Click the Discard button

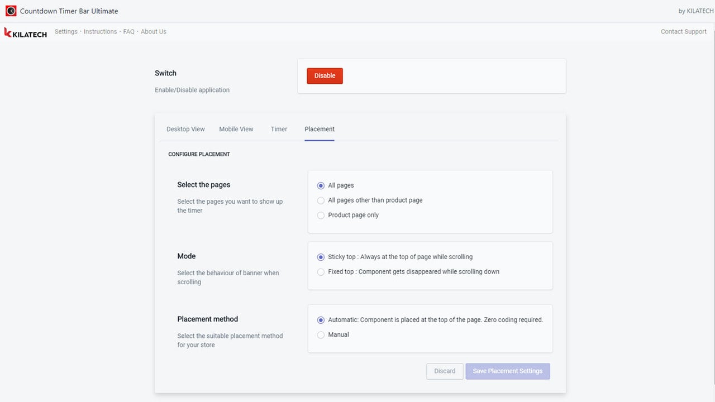point(445,371)
